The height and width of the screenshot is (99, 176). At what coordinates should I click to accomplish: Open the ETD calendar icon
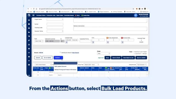pyautogui.click(x=93, y=42)
